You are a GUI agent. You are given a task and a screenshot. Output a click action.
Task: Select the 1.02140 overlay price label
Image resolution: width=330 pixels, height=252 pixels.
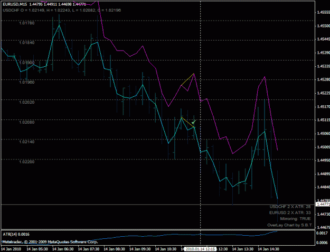click(27, 142)
